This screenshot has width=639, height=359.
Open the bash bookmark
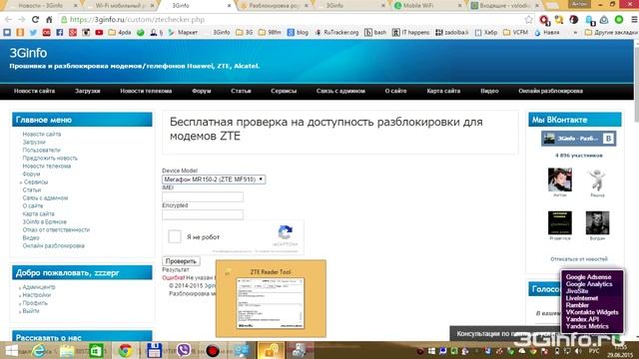click(x=375, y=32)
